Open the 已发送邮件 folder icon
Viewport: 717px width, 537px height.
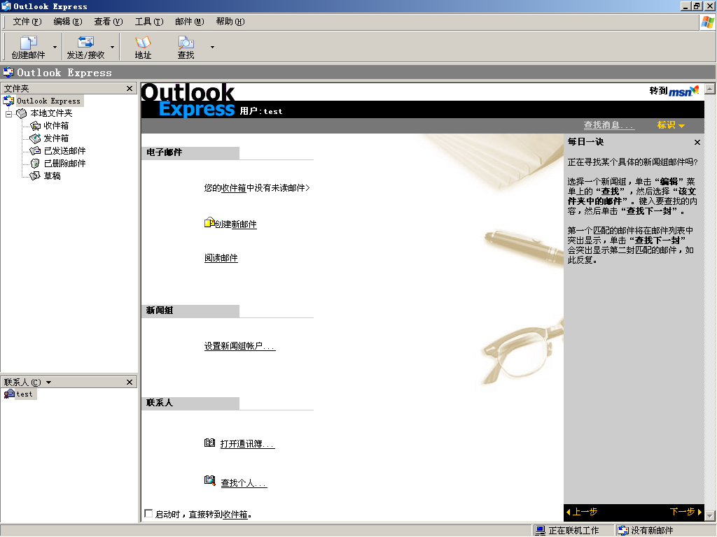[x=35, y=151]
